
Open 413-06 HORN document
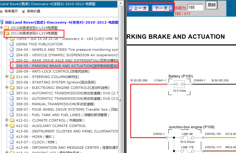point(35,137)
